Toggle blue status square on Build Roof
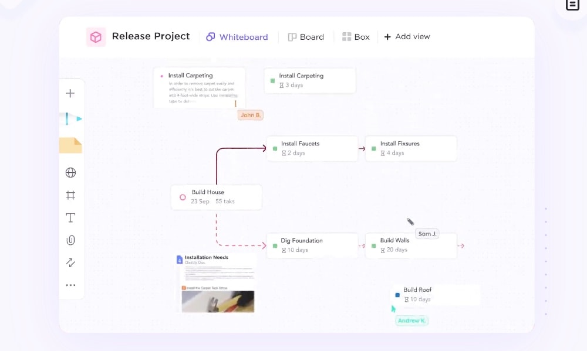This screenshot has height=351, width=587. click(x=397, y=295)
